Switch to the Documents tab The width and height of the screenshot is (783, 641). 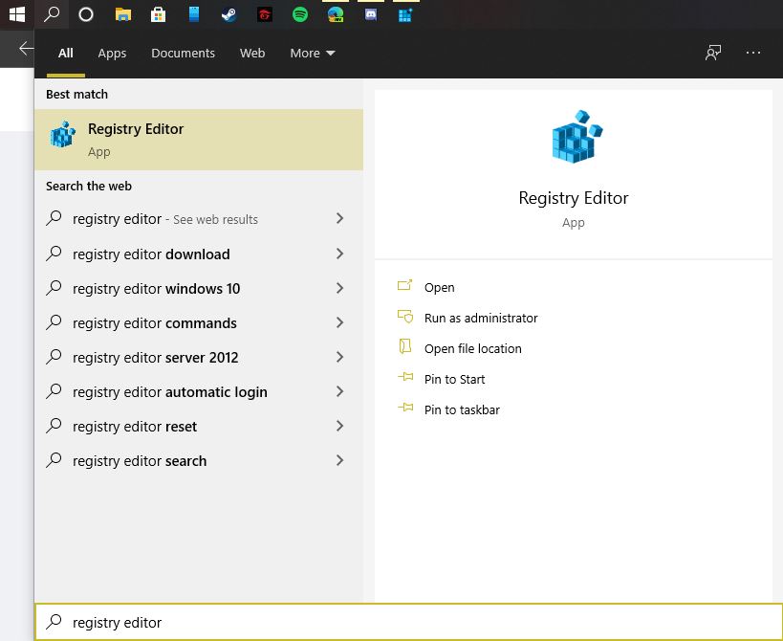click(x=183, y=53)
